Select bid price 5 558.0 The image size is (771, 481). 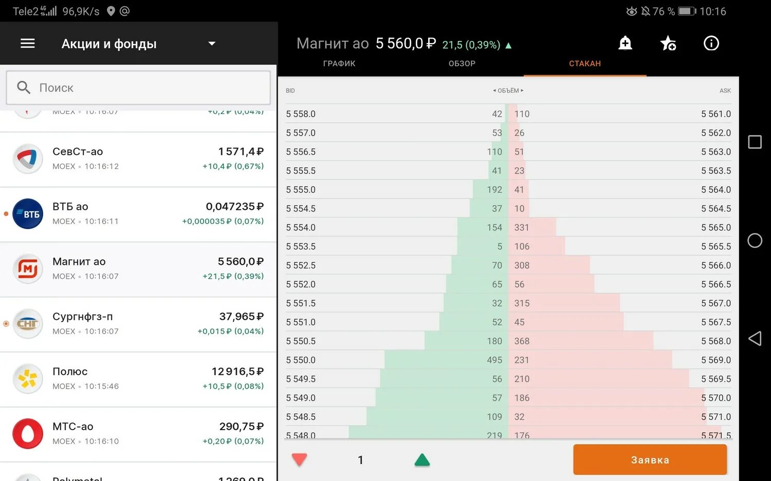click(301, 114)
